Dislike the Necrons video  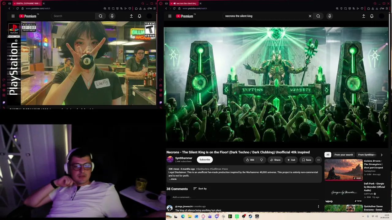(261, 160)
